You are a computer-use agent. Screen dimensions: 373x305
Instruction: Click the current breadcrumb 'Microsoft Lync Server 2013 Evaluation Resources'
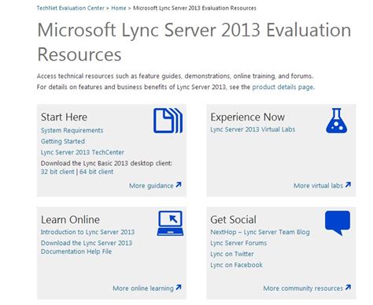[x=194, y=8]
